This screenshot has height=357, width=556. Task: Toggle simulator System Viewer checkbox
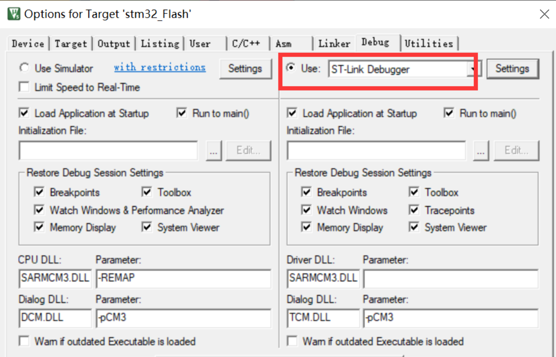point(147,227)
